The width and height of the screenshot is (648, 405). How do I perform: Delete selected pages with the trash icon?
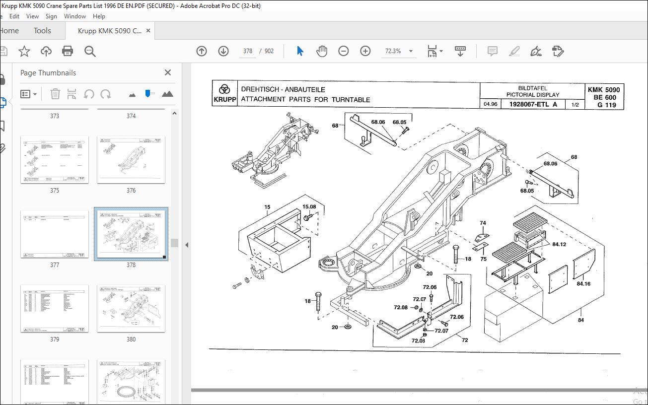tap(56, 94)
